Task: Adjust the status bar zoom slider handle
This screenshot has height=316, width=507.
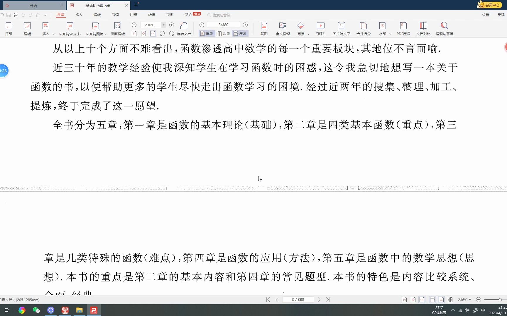Action: point(500,300)
